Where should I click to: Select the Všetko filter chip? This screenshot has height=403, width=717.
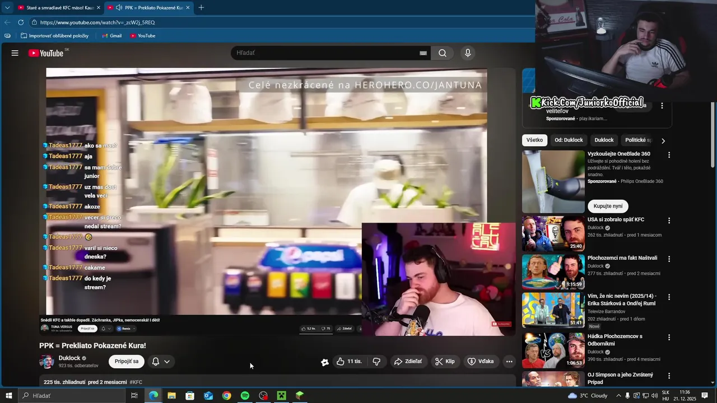(x=534, y=140)
